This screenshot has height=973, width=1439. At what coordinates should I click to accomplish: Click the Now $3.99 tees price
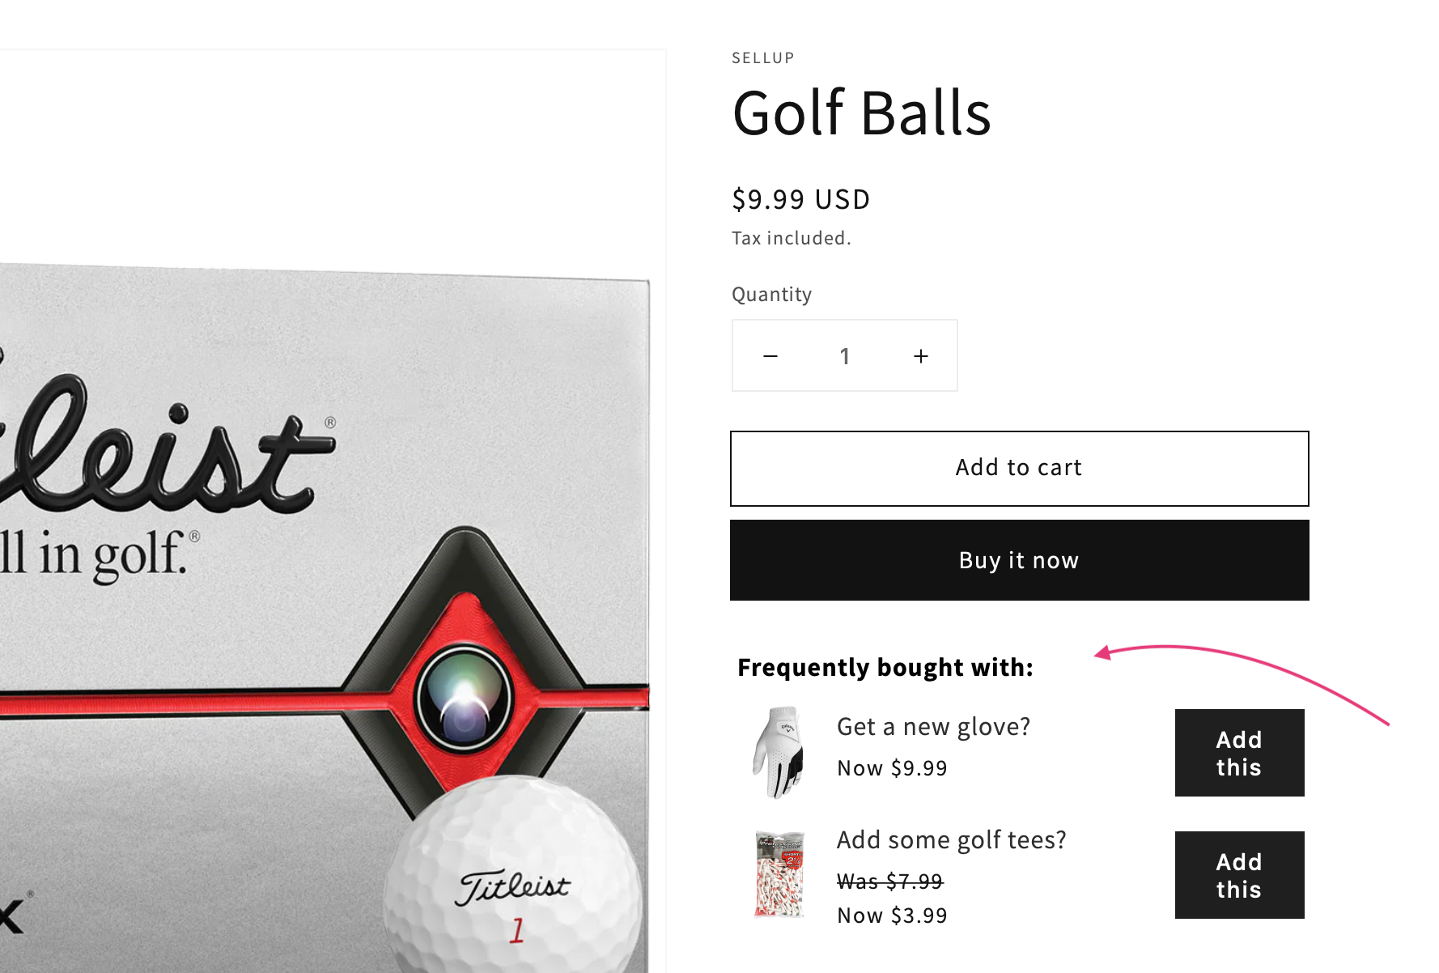[892, 916]
